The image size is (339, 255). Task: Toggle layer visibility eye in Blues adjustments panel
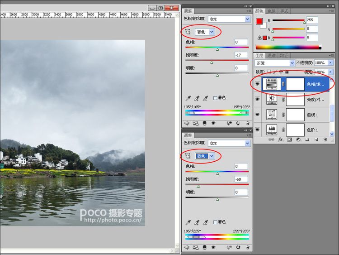[213, 247]
